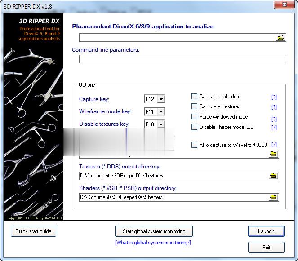Click Shaders (*.VSH, *.PSH) output directory label

tap(128, 188)
